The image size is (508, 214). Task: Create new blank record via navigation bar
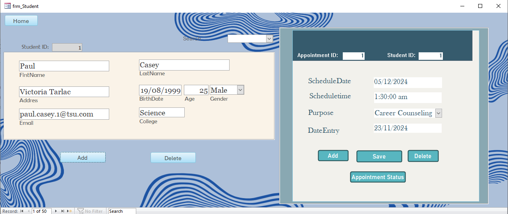70,211
